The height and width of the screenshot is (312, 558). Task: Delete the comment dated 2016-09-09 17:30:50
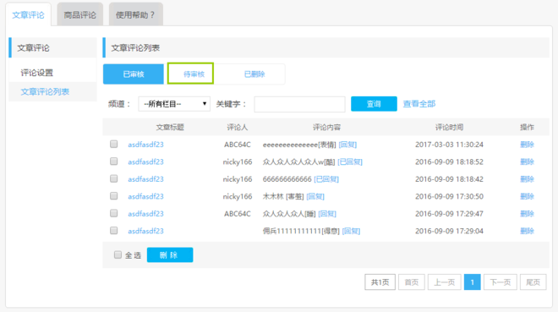click(x=527, y=196)
